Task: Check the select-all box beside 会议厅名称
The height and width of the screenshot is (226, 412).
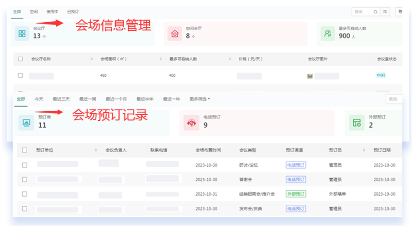Action: [x=21, y=59]
